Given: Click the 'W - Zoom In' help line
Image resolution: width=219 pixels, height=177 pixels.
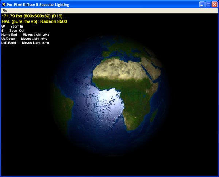Looking at the screenshot, I should 12,27.
